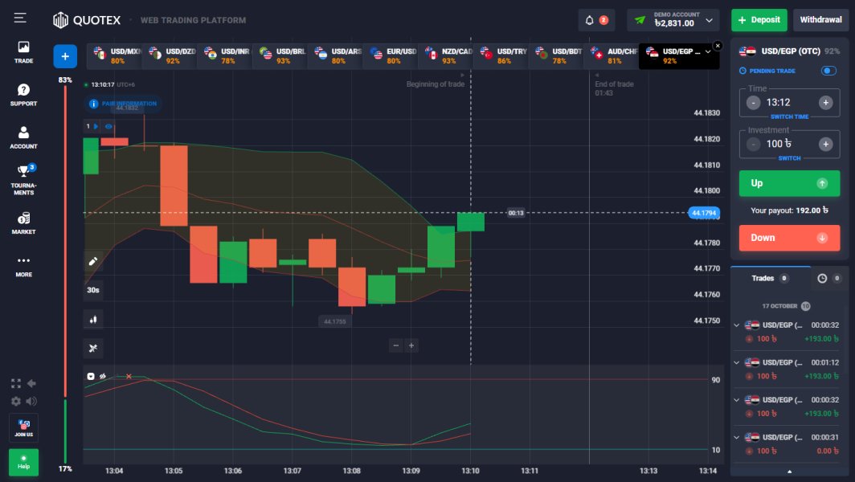Open chart type candlestick selector

(93, 320)
